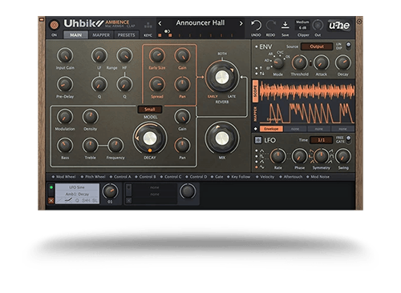The height and width of the screenshot is (293, 401).
Task: Click the Spread knob
Action: click(157, 84)
